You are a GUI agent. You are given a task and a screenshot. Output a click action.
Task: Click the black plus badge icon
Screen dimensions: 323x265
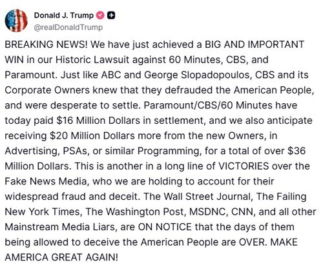[111, 15]
